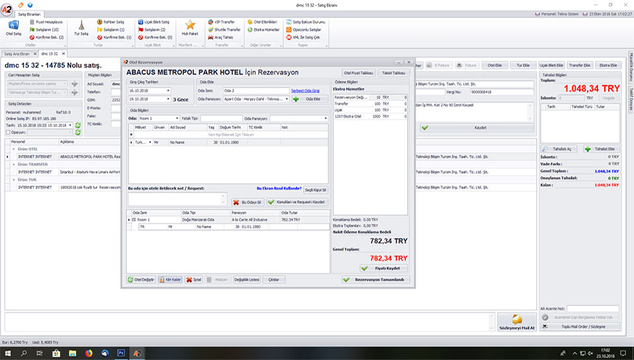Viewport: 634px width, 360px height.
Task: Open Rehber Satış in the ribbon
Action: click(x=111, y=22)
